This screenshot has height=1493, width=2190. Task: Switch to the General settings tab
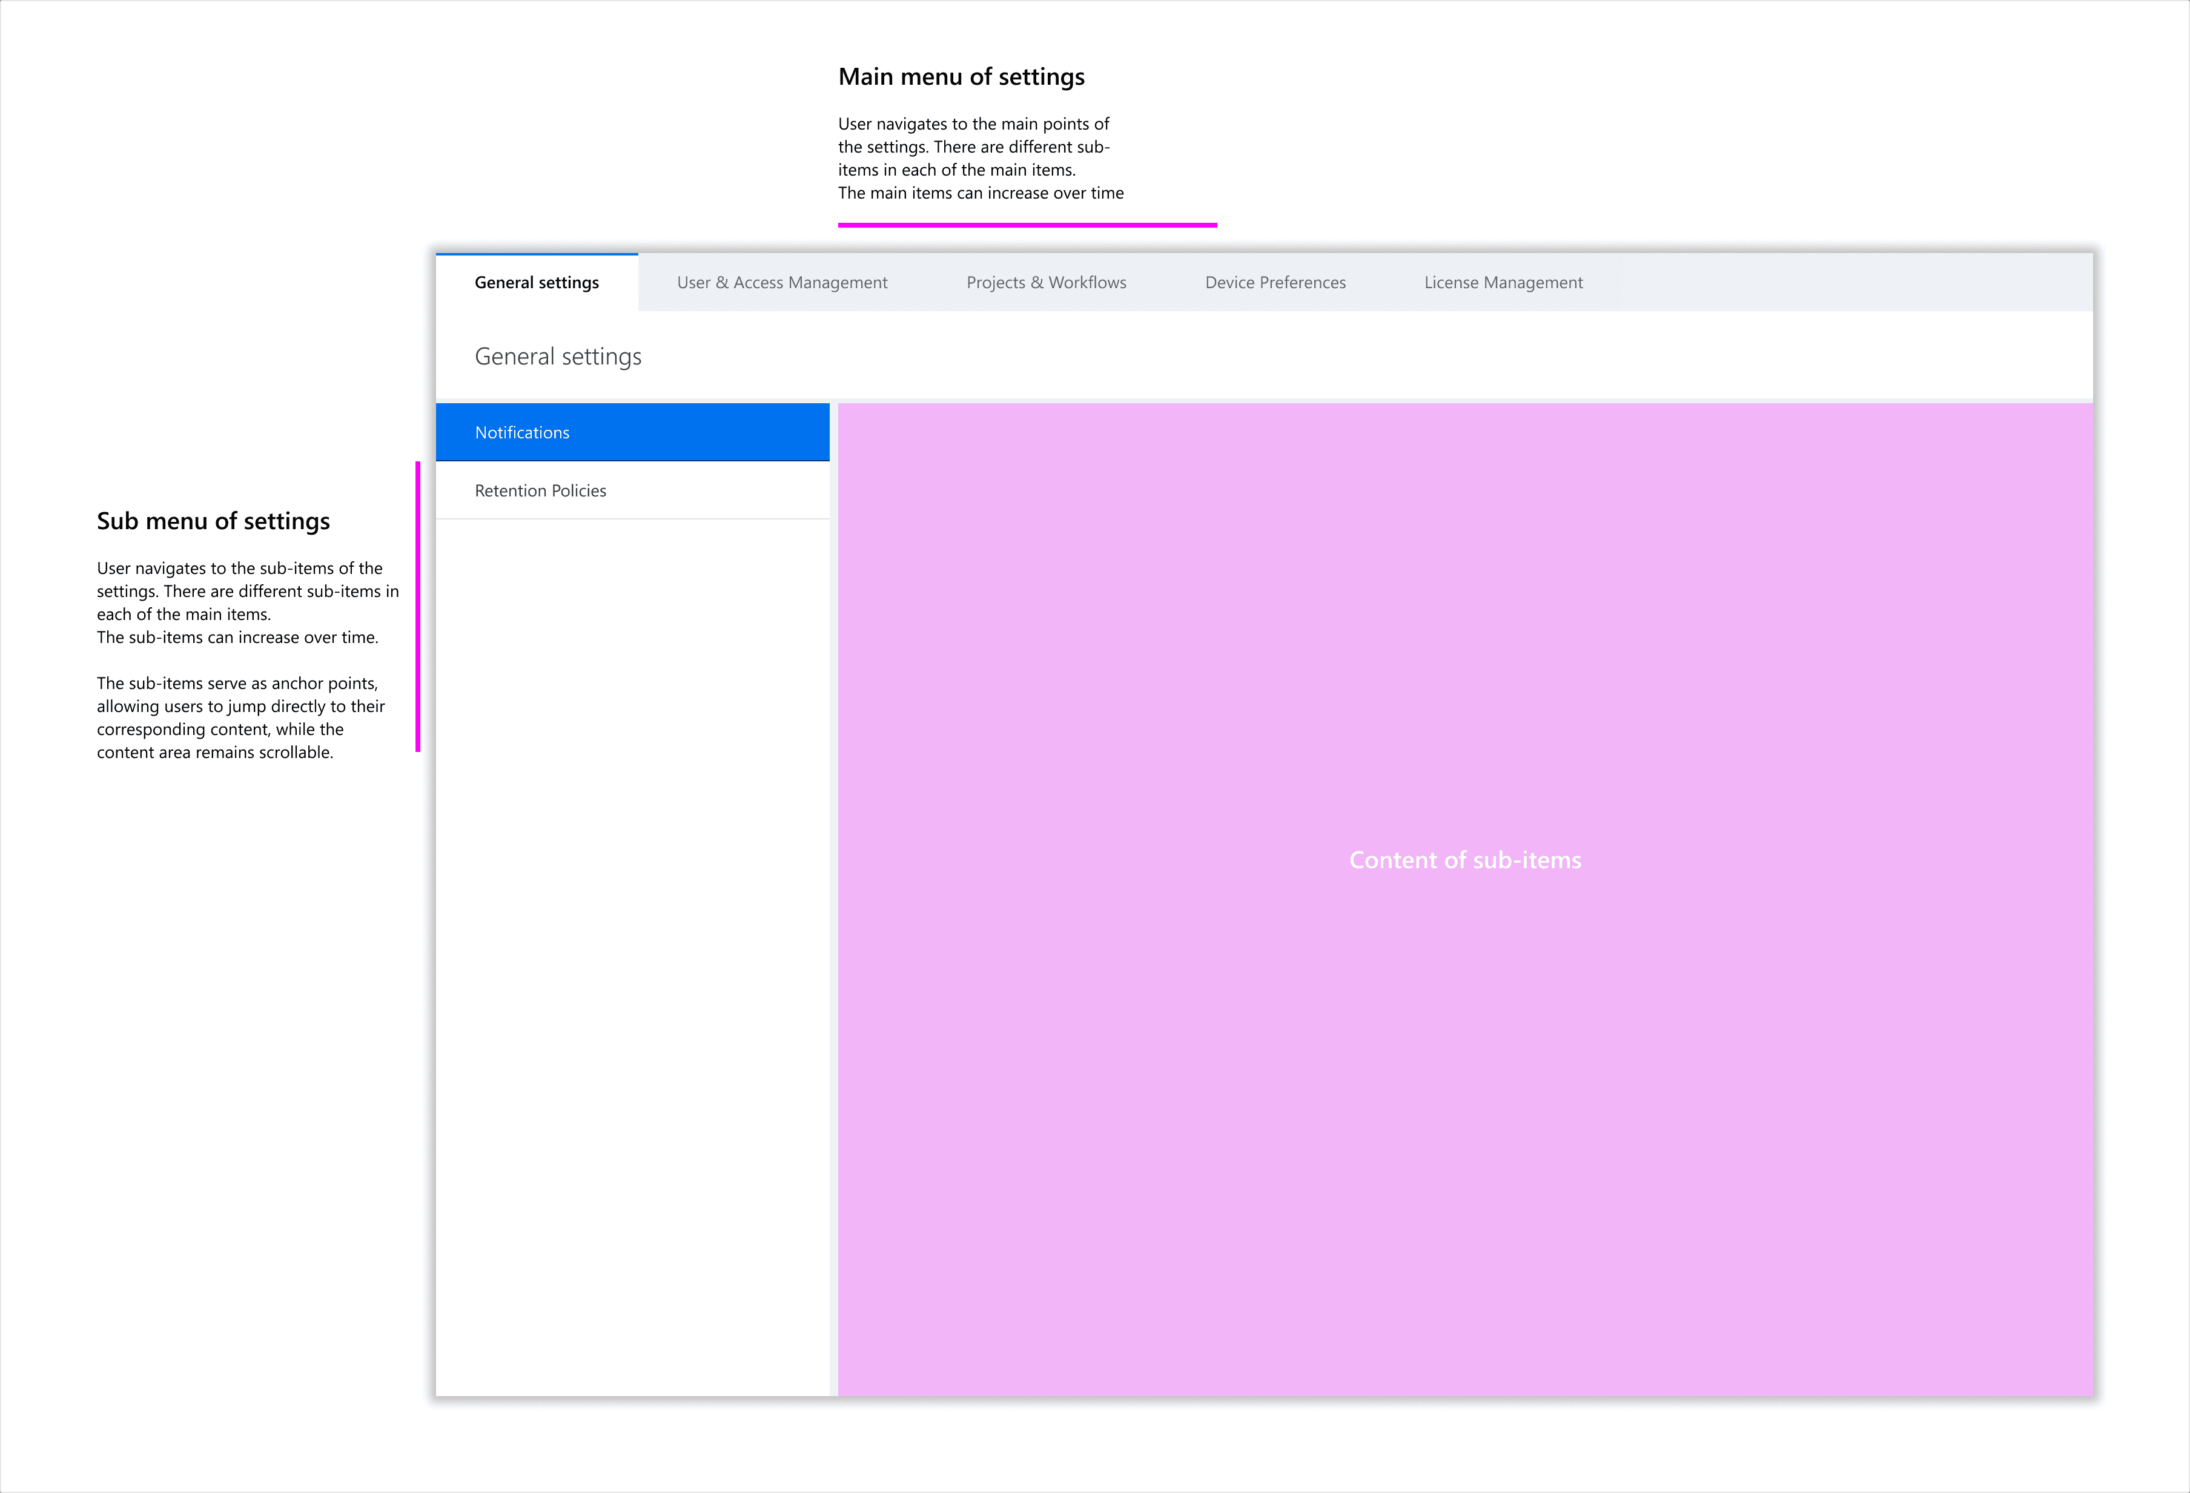coord(536,283)
